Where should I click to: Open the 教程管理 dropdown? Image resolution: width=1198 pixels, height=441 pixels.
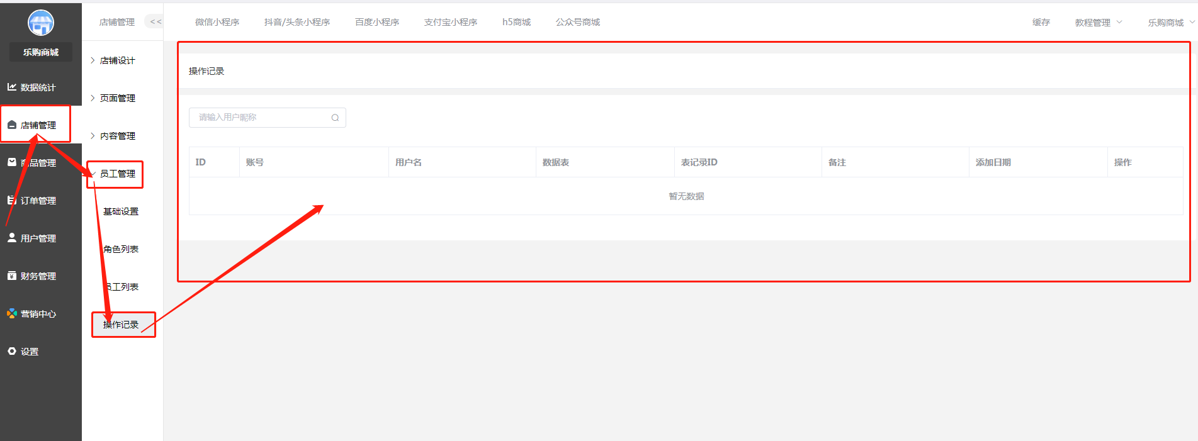click(1099, 22)
